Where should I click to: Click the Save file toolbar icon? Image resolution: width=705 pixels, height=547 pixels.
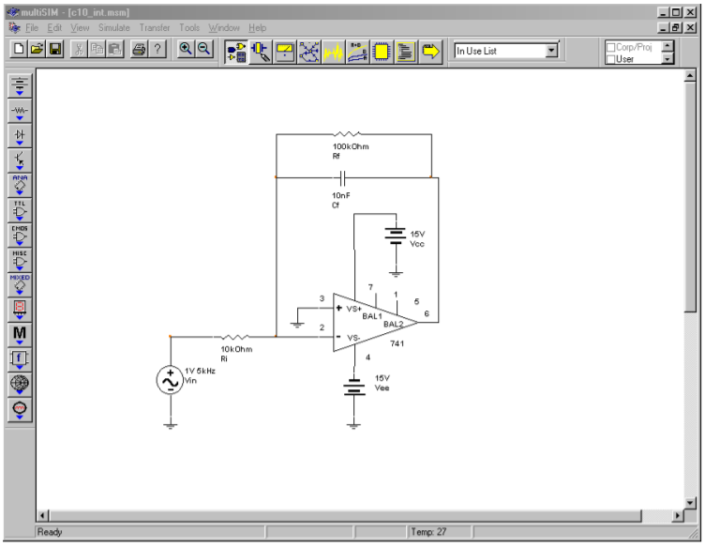pos(55,51)
